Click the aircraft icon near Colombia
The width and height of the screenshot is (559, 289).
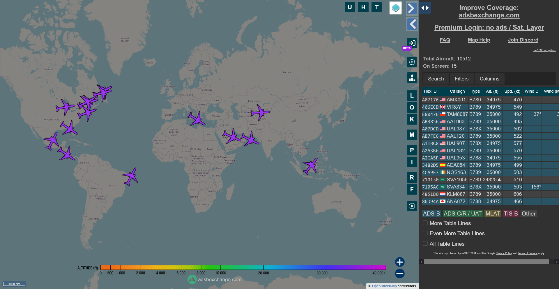coord(66,153)
